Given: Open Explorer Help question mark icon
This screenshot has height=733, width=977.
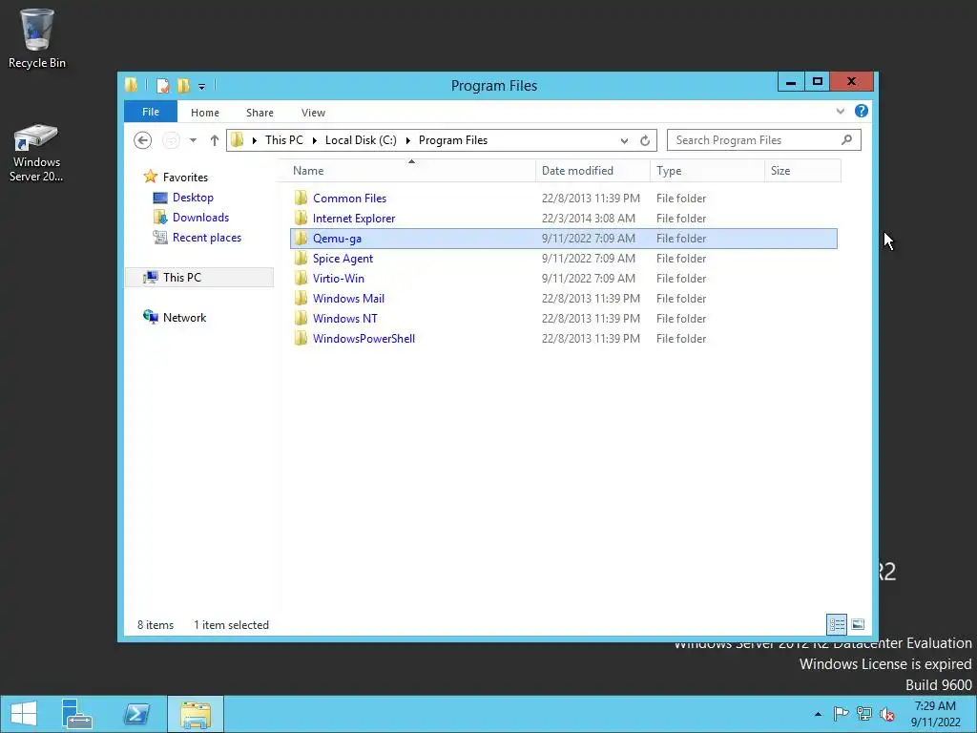Looking at the screenshot, I should click(x=862, y=111).
